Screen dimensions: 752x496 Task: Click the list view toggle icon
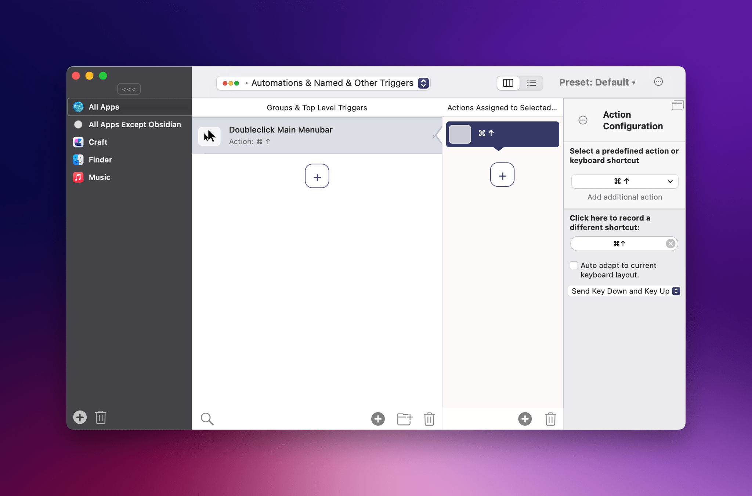[x=531, y=83]
